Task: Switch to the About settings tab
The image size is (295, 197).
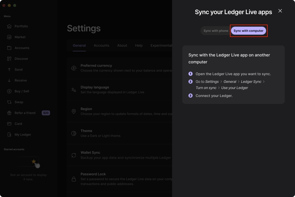Action: 122,45
